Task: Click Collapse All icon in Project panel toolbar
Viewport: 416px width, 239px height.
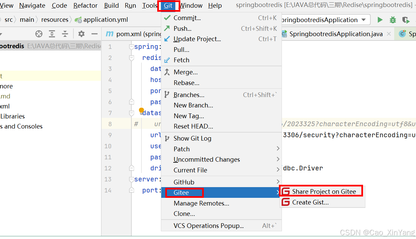Action: (x=65, y=34)
